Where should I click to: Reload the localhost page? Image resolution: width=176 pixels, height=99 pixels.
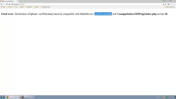click(7, 4)
